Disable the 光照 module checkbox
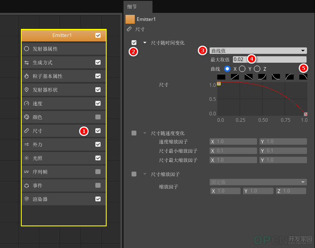The width and height of the screenshot is (315, 248). click(98, 158)
